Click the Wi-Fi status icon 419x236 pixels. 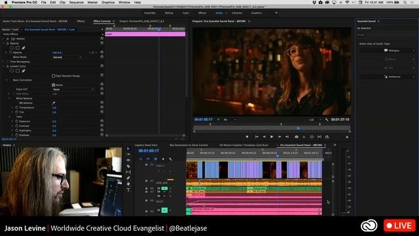[x=347, y=3]
